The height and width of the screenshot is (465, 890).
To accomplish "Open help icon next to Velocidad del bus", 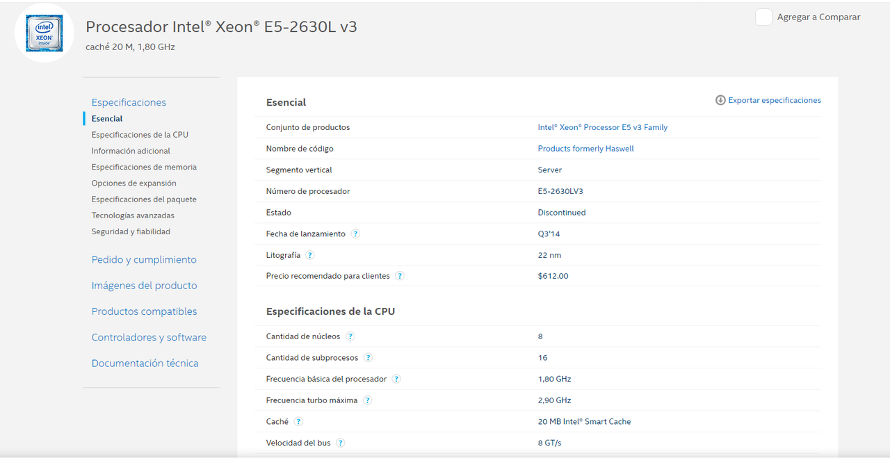I will [x=341, y=443].
